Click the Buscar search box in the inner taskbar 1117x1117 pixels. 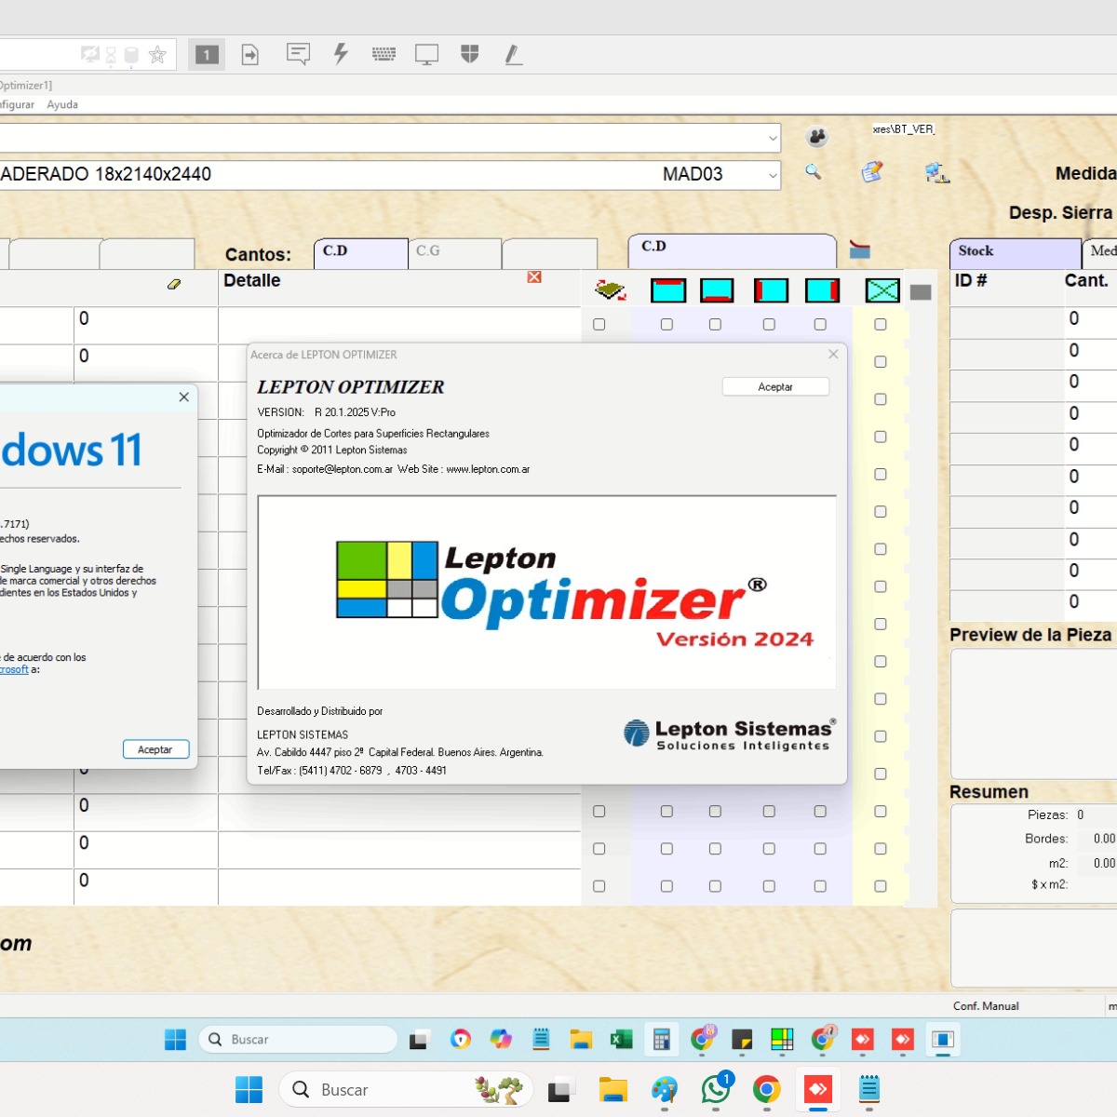[298, 1039]
